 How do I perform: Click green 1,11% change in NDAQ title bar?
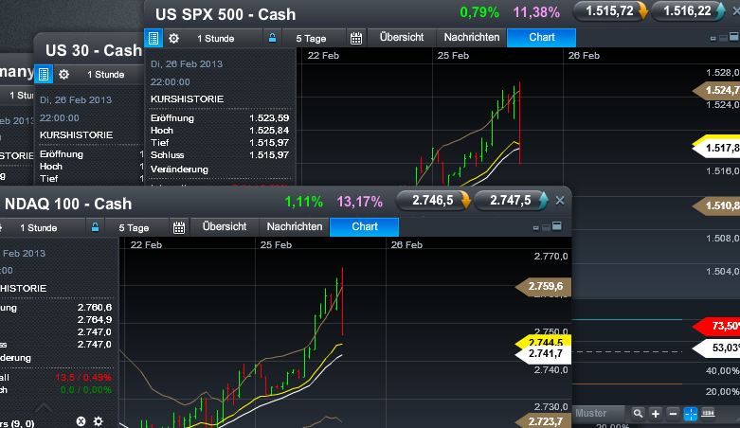(304, 202)
